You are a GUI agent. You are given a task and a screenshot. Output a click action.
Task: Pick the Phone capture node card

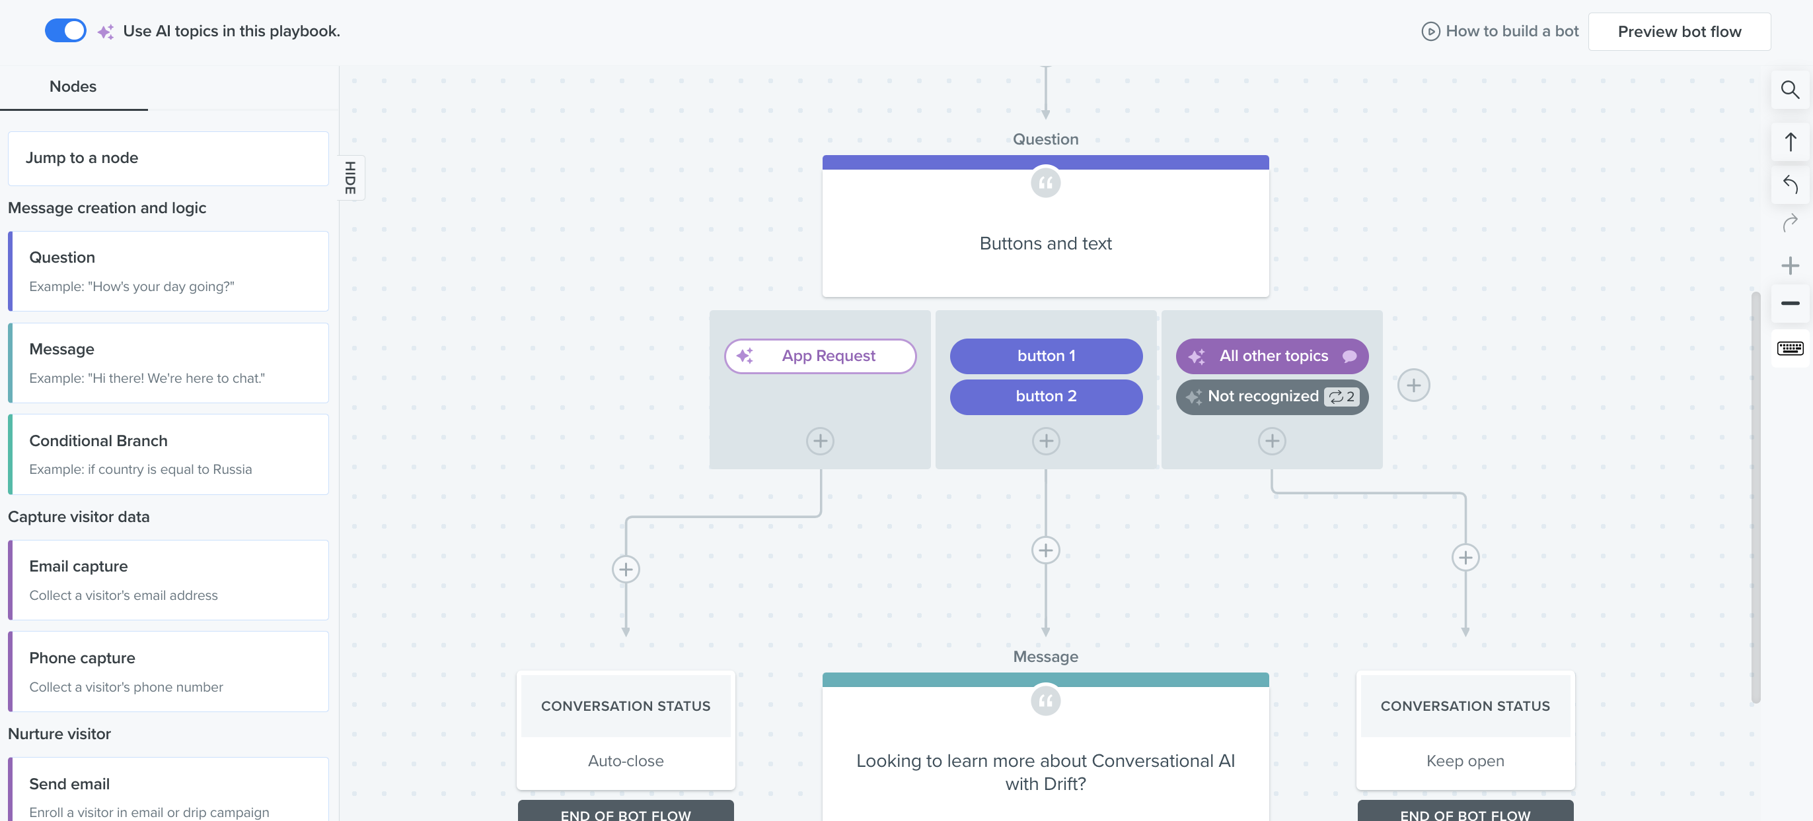(x=168, y=671)
